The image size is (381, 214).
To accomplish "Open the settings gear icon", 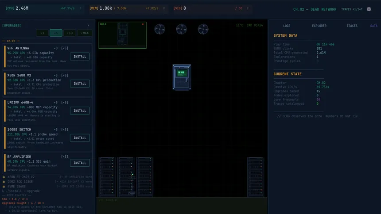I will pos(369,9).
